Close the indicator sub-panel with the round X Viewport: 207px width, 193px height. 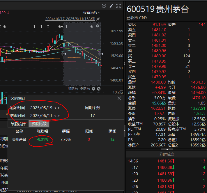pyautogui.click(x=99, y=89)
